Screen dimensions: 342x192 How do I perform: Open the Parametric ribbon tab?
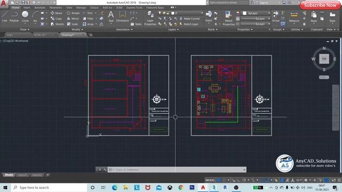(x=56, y=7)
